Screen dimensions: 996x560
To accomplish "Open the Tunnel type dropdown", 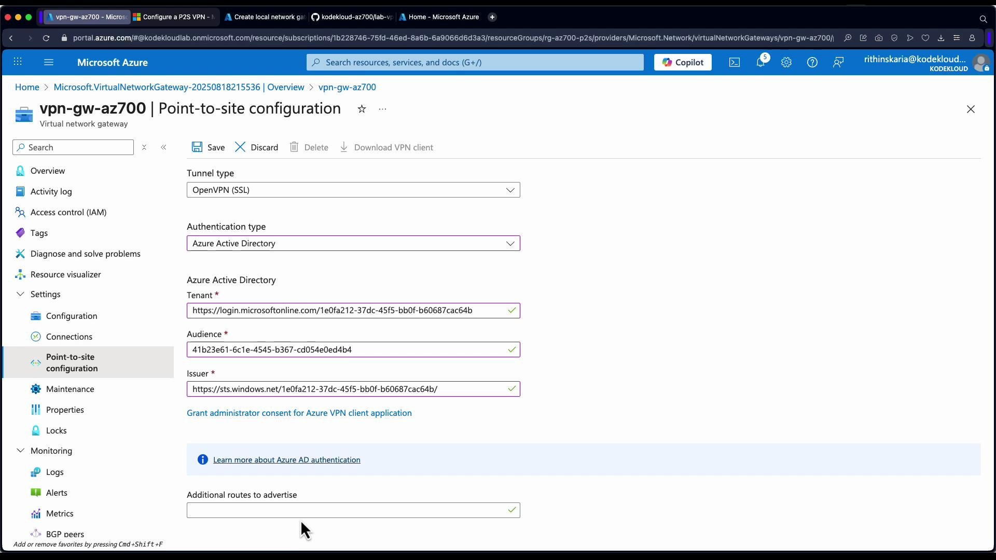I will (x=353, y=190).
